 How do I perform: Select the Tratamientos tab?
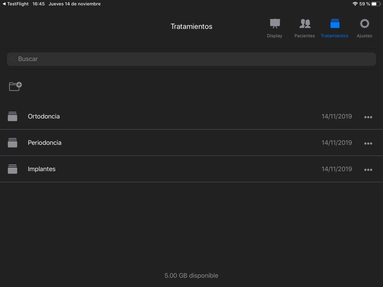click(334, 28)
